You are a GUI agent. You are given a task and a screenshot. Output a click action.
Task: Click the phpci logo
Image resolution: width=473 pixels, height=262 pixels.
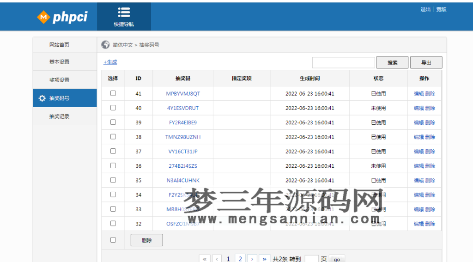(62, 17)
